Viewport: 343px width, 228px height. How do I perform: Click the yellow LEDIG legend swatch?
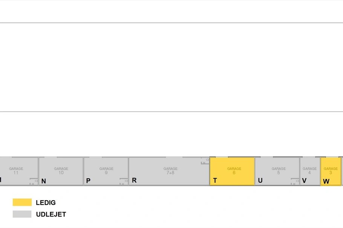click(x=22, y=202)
